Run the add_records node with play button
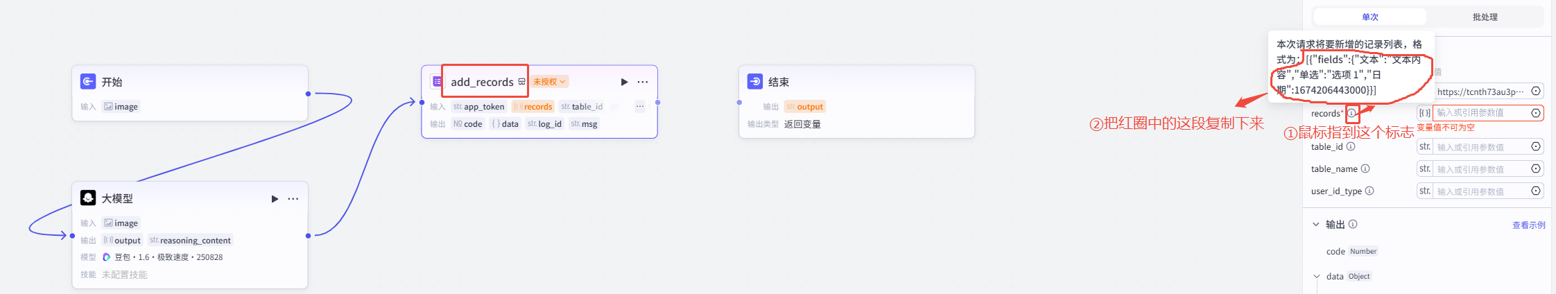Image resolution: width=1556 pixels, height=294 pixels. 624,82
